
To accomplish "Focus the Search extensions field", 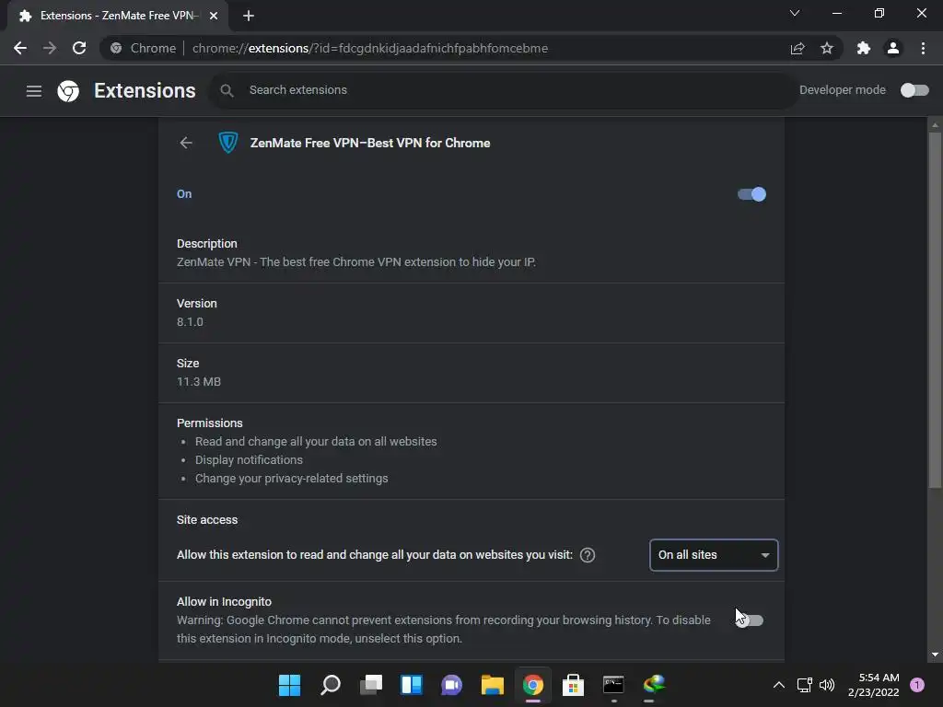I will [x=502, y=90].
